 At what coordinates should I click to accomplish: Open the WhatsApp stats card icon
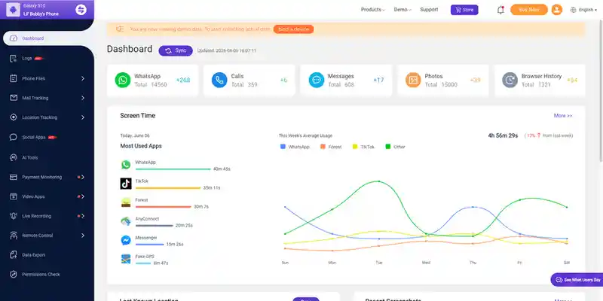click(x=123, y=80)
